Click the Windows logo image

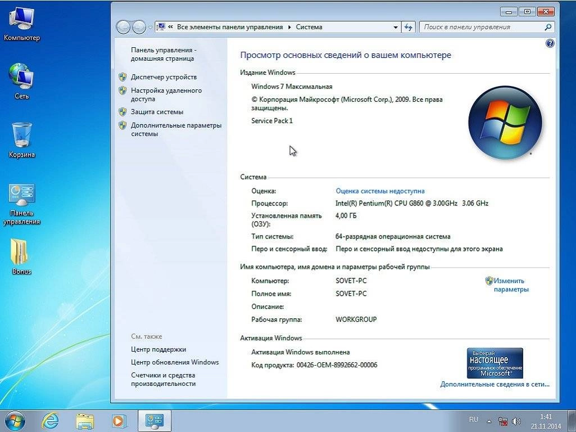click(x=505, y=123)
